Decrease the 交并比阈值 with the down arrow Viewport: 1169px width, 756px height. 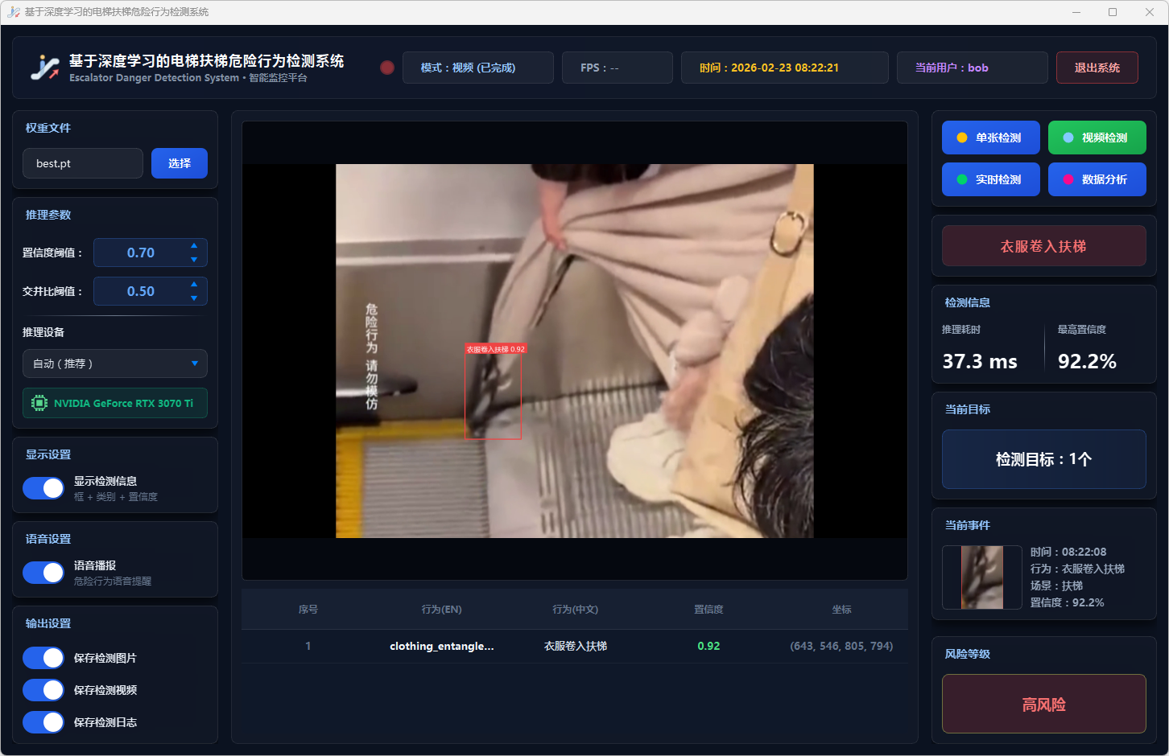(194, 298)
